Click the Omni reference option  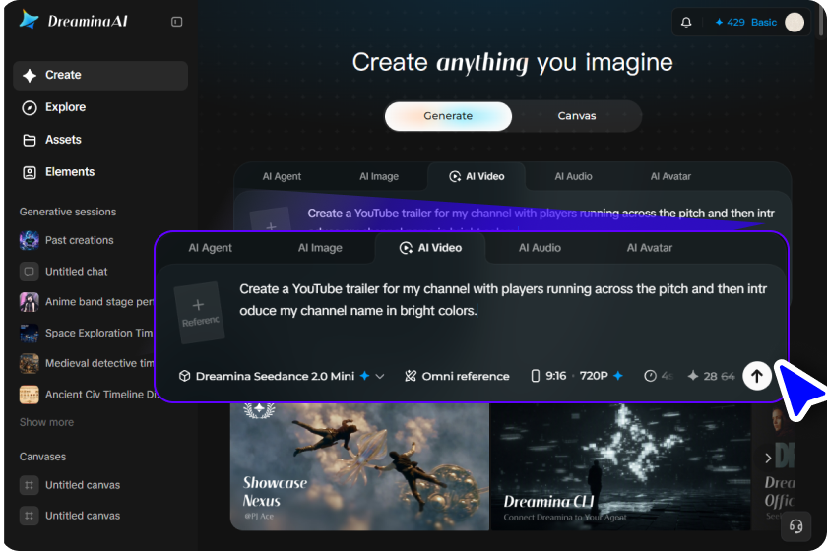click(x=457, y=376)
